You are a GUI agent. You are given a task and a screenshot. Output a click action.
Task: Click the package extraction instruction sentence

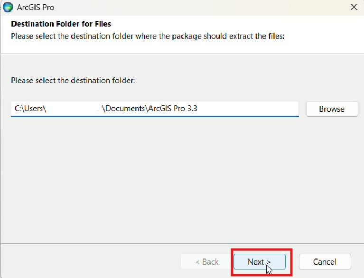[x=147, y=36]
